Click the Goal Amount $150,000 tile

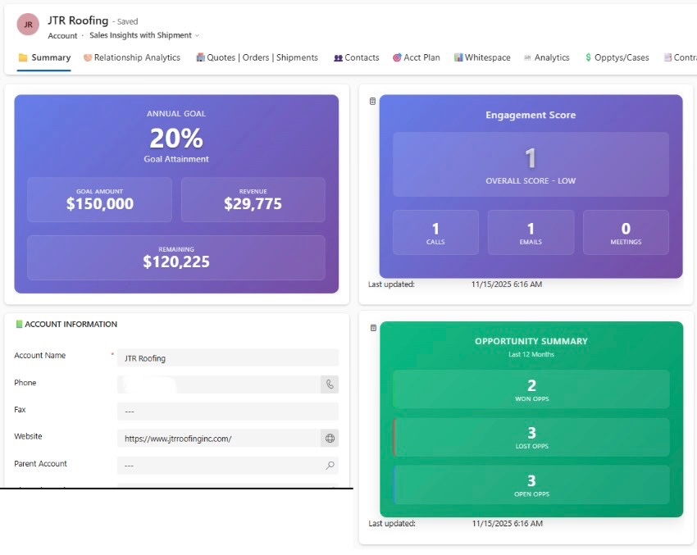click(99, 200)
